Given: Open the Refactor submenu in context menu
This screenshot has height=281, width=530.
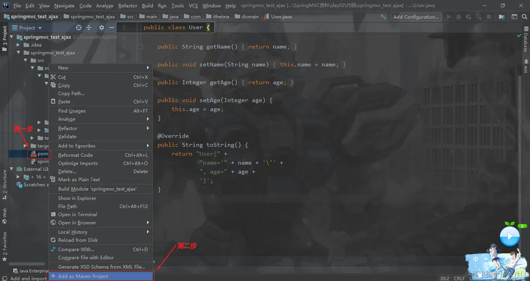Looking at the screenshot, I should pyautogui.click(x=101, y=128).
